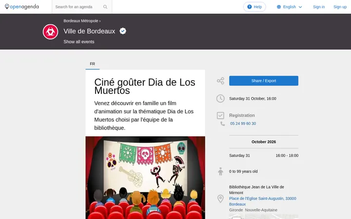351x219 pixels.
Task: Call the 05 24 99 60 30 number
Action: pos(243,124)
